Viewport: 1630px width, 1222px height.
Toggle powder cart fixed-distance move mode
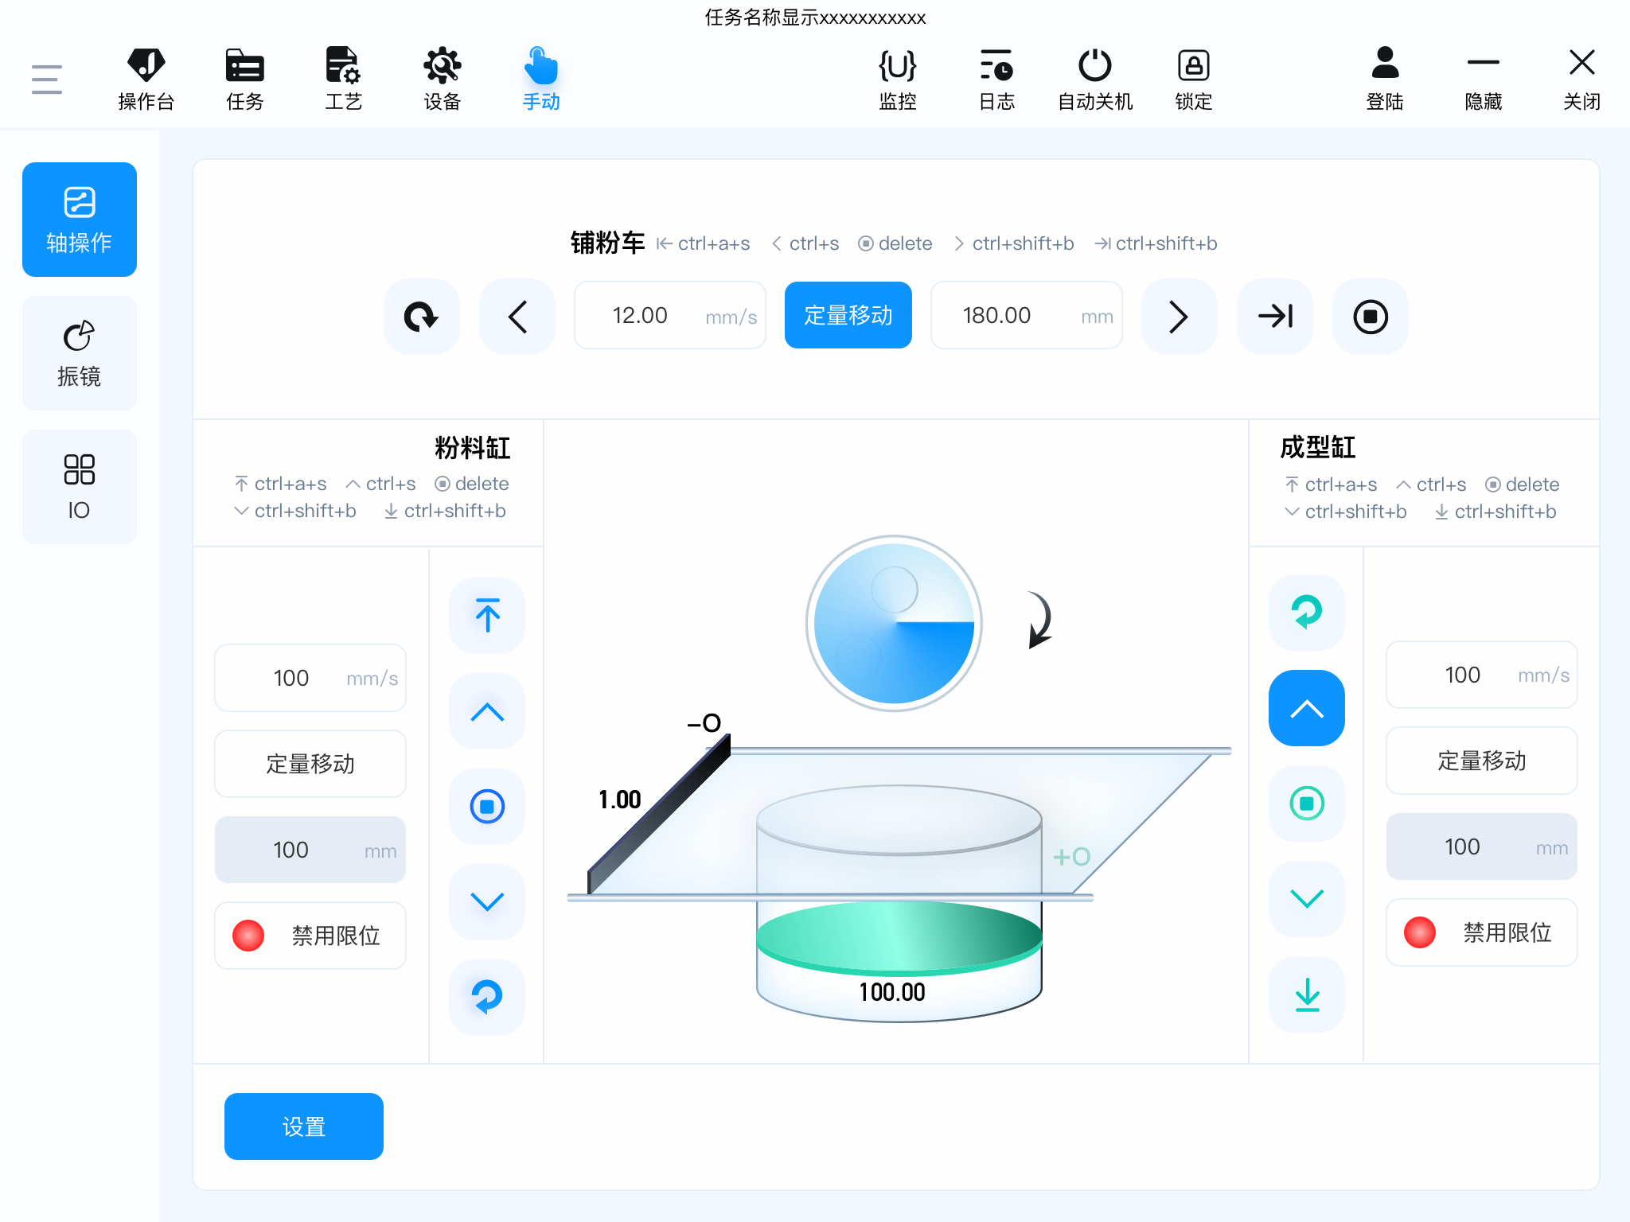[848, 316]
